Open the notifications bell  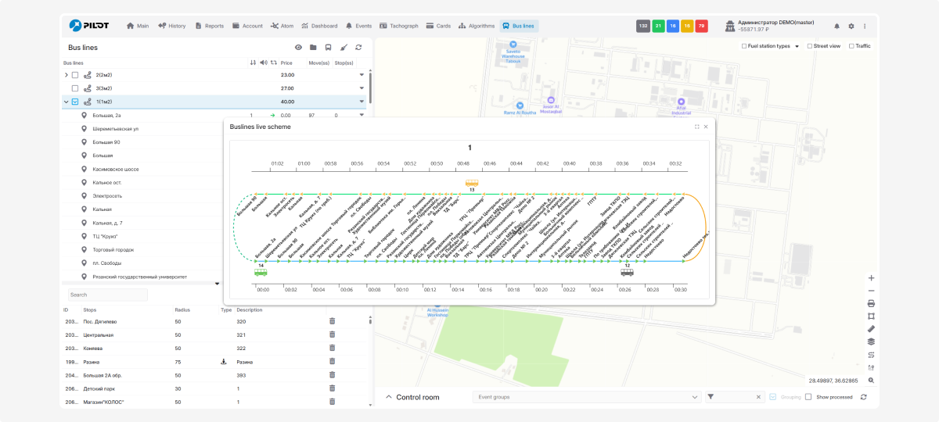[x=836, y=26]
